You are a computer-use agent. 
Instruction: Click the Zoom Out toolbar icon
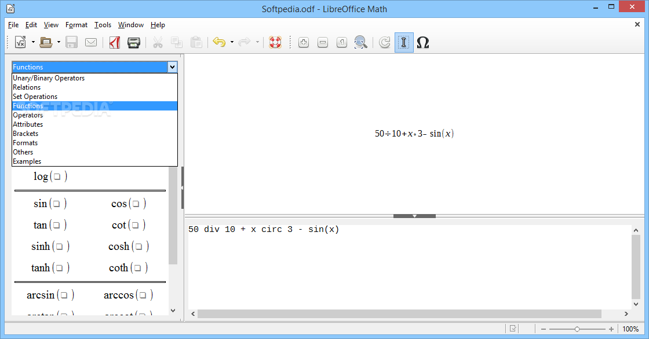click(323, 42)
